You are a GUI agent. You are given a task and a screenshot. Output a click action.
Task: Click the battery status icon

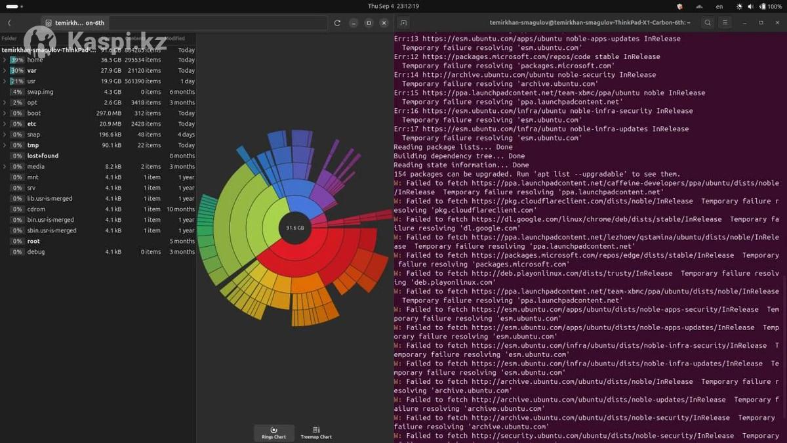click(x=762, y=7)
